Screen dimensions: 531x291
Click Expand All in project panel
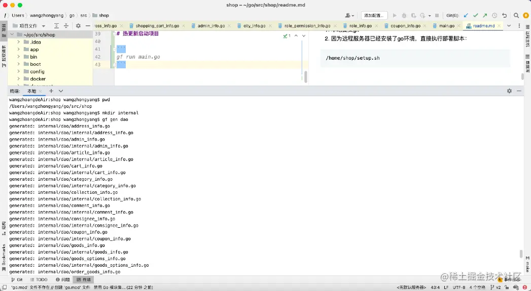(57, 26)
